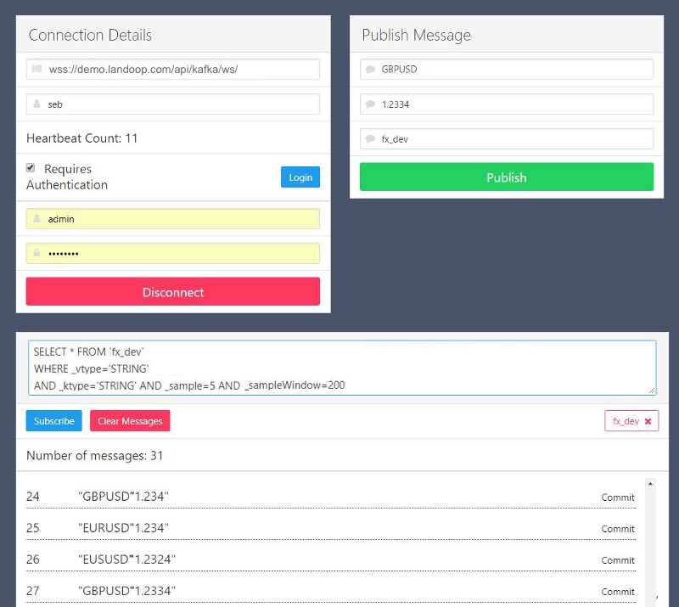679x607 pixels.
Task: Commit message number 24
Action: pyautogui.click(x=617, y=497)
